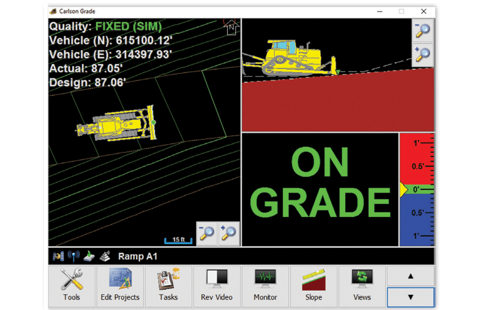Click the radio signal antenna icon
Screen dimensions: 482x310
(x=74, y=256)
